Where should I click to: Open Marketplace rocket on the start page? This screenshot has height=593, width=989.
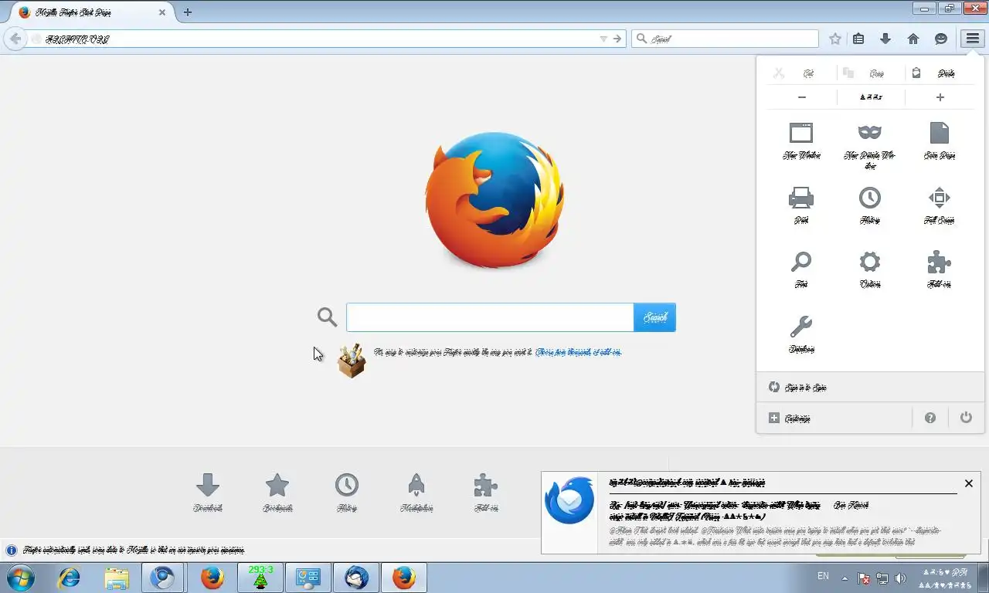click(416, 493)
